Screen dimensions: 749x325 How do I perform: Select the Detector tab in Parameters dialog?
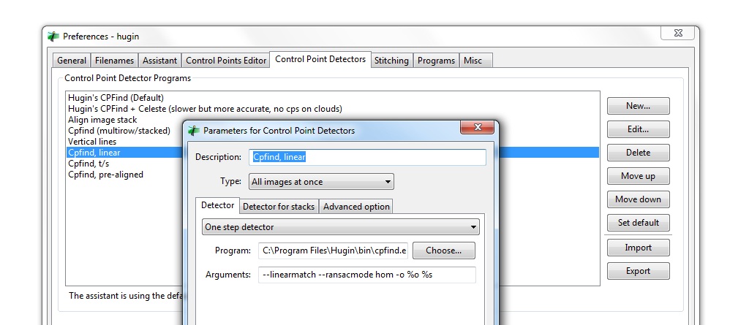217,205
